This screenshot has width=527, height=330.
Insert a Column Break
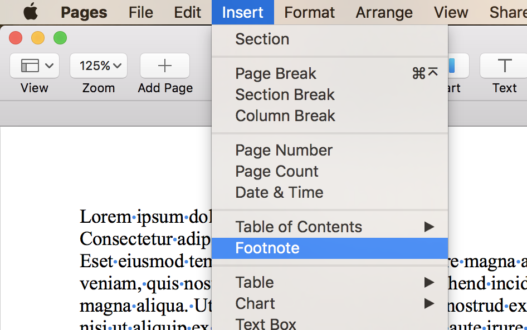(285, 116)
